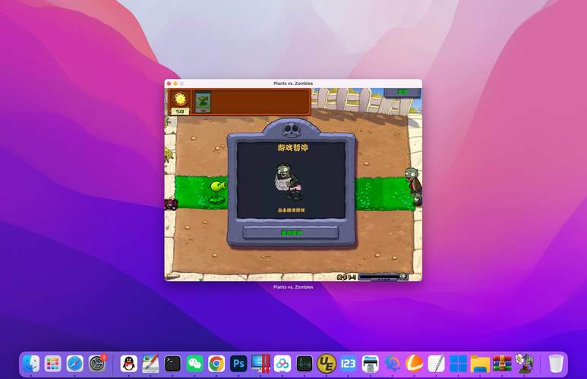Open Terminal from the dock
Screen dimensions: 587x379
click(172, 363)
